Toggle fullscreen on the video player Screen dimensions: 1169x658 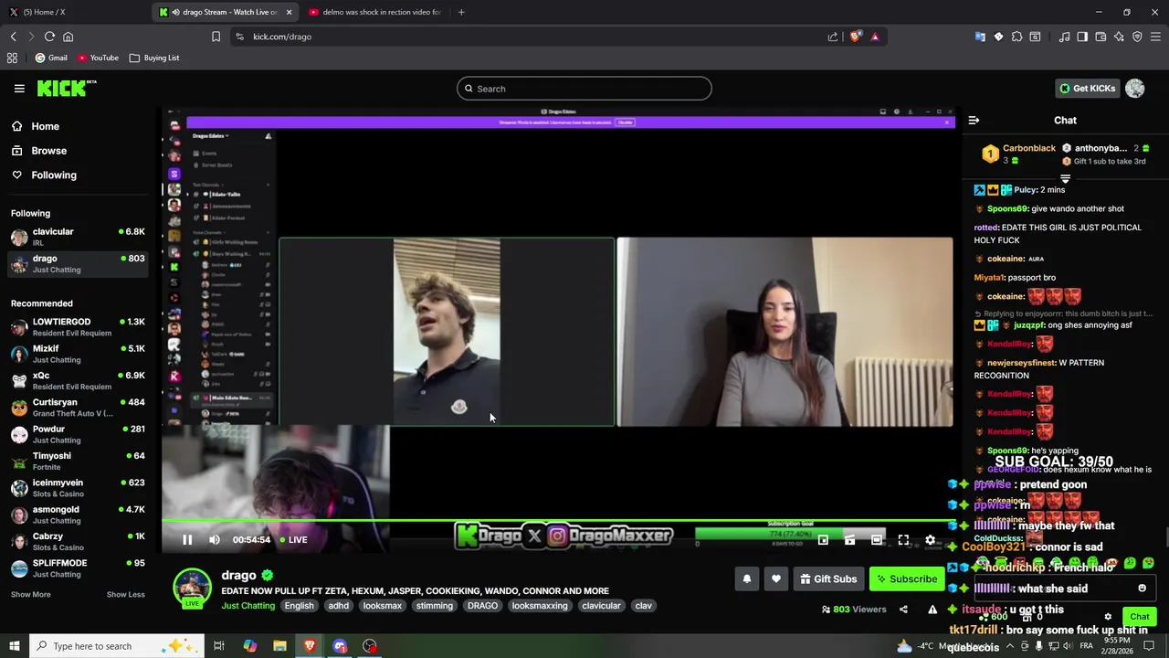coord(903,540)
